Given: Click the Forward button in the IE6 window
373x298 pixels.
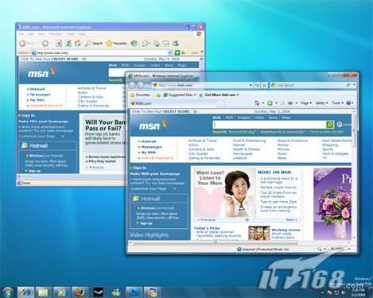Looking at the screenshot, I should tap(45, 43).
